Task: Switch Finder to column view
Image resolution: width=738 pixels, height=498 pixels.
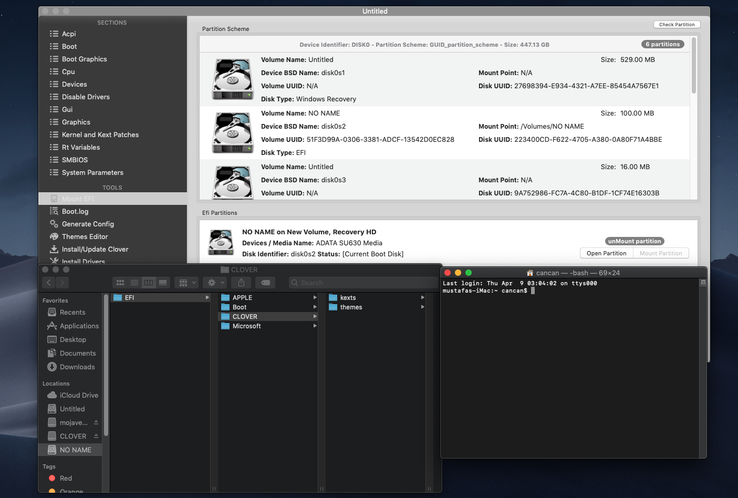Action: pyautogui.click(x=149, y=283)
